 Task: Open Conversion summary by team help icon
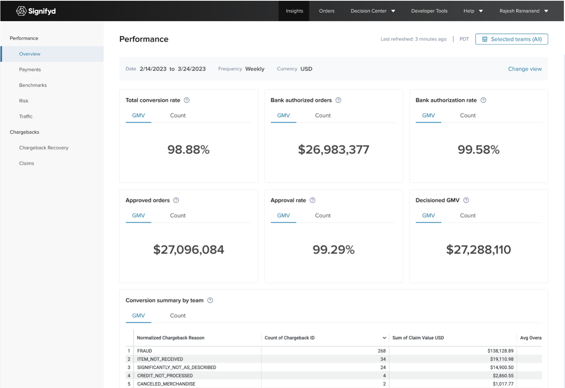210,300
